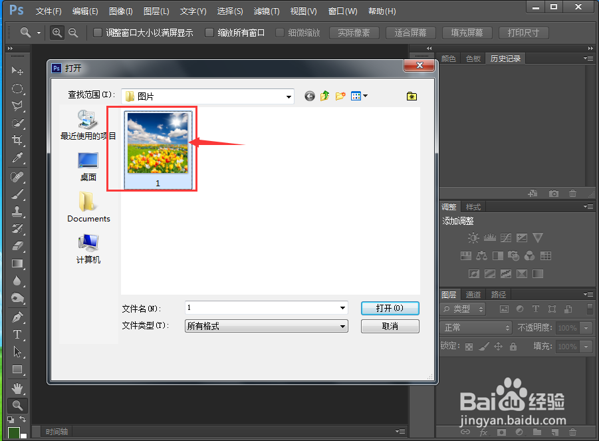Toggle zoom all windows checkbox
This screenshot has height=441, width=599.
pos(209,33)
